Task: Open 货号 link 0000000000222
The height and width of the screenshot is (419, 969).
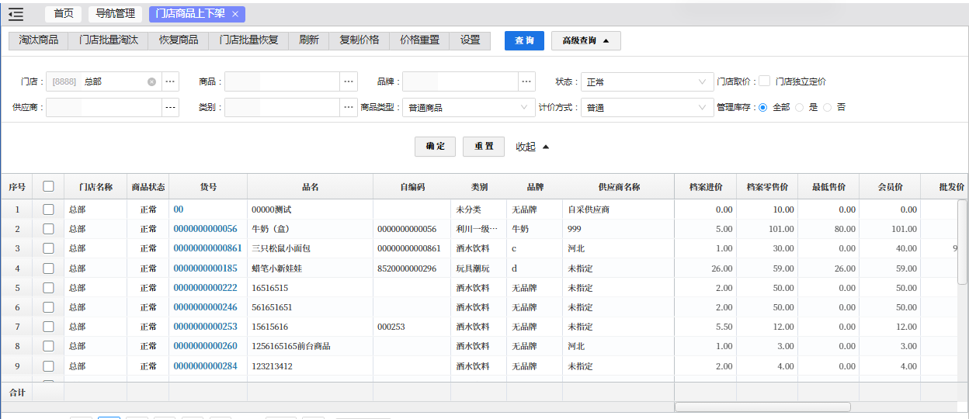Action: coord(205,288)
